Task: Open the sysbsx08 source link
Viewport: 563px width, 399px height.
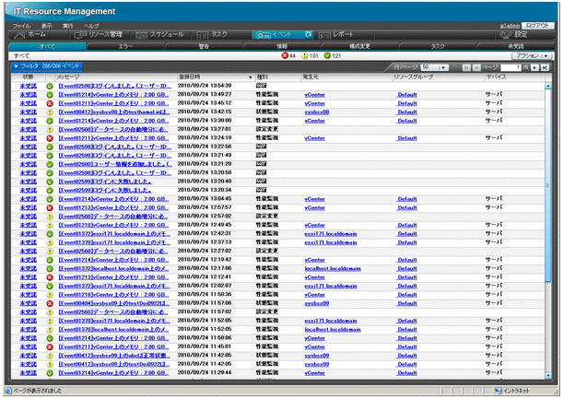Action: 317,111
